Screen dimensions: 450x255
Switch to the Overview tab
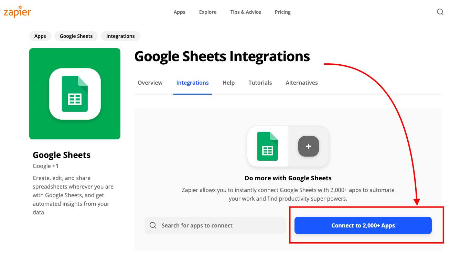click(150, 83)
